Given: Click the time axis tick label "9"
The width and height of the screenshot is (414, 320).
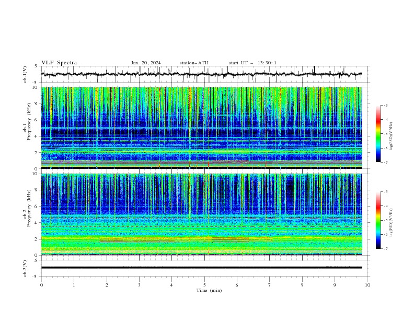Looking at the screenshot, I should 335,285.
